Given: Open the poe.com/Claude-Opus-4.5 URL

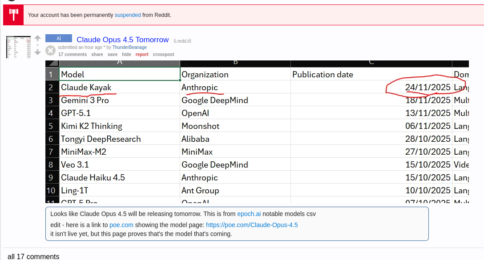Looking at the screenshot, I should point(252,225).
